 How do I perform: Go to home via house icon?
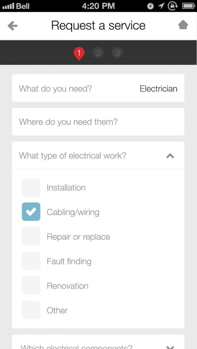coord(183,25)
